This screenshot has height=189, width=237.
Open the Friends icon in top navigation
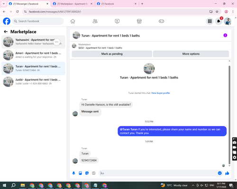click(x=95, y=21)
